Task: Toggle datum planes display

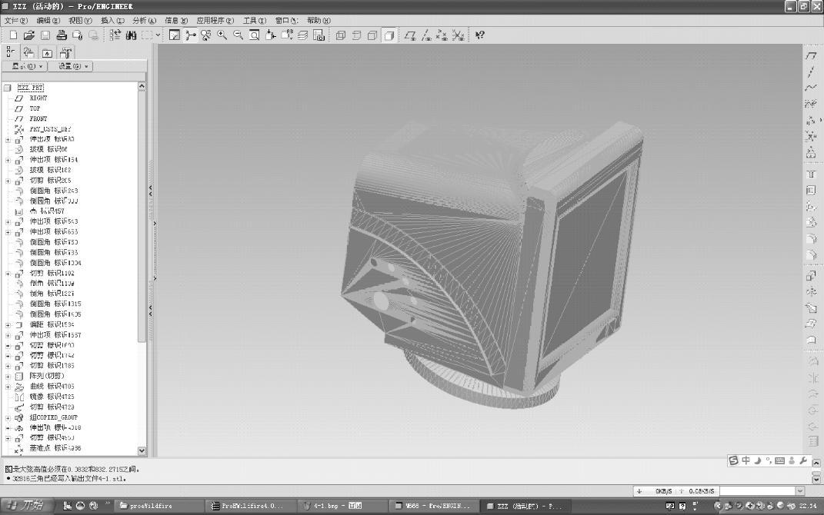Action: (410, 35)
